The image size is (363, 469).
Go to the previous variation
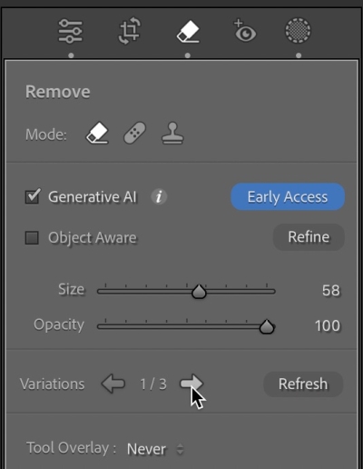[x=113, y=384]
